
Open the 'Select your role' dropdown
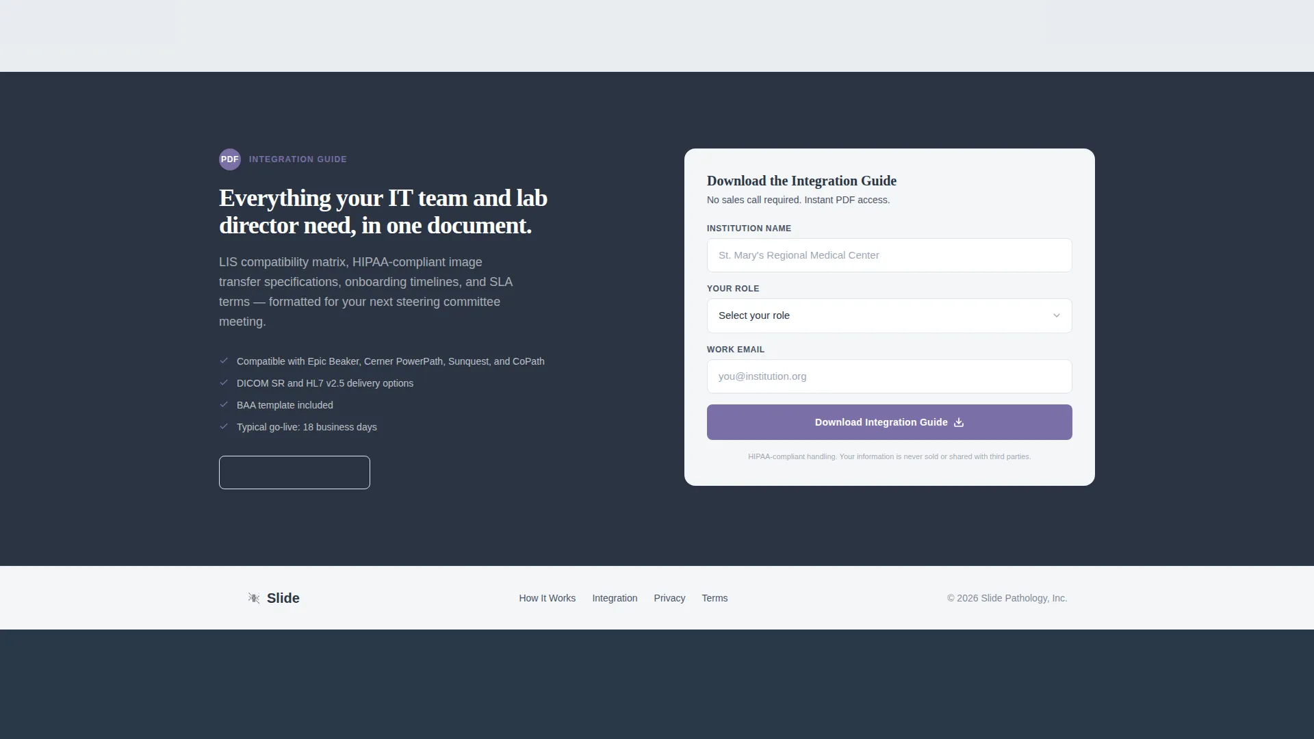click(889, 315)
